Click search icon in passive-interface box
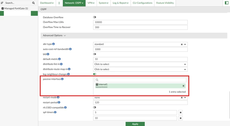The height and width of the screenshot is (126, 230). coord(97,80)
